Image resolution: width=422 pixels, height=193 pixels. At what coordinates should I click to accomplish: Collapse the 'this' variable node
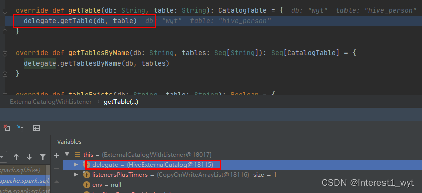point(67,154)
